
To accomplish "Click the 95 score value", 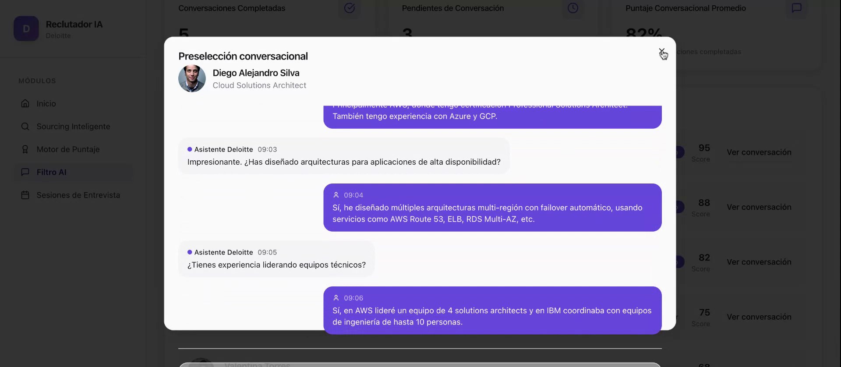I will (x=704, y=148).
